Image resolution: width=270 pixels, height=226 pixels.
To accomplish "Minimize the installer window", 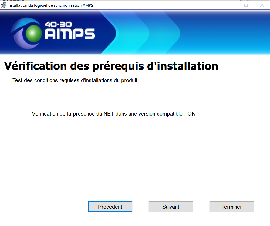I will click(230, 5).
